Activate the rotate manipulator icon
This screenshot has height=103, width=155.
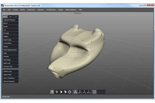[x=80, y=92]
